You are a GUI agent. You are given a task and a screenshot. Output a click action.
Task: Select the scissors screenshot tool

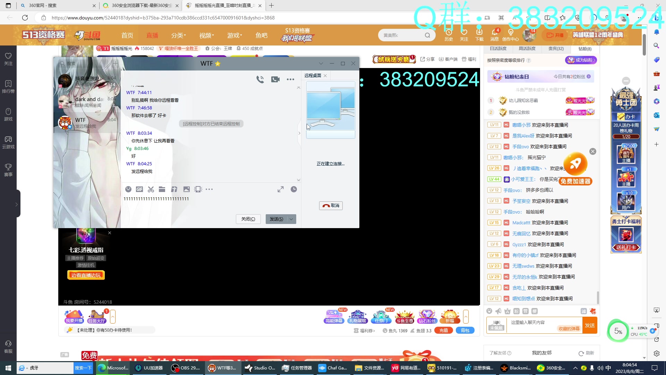point(151,189)
